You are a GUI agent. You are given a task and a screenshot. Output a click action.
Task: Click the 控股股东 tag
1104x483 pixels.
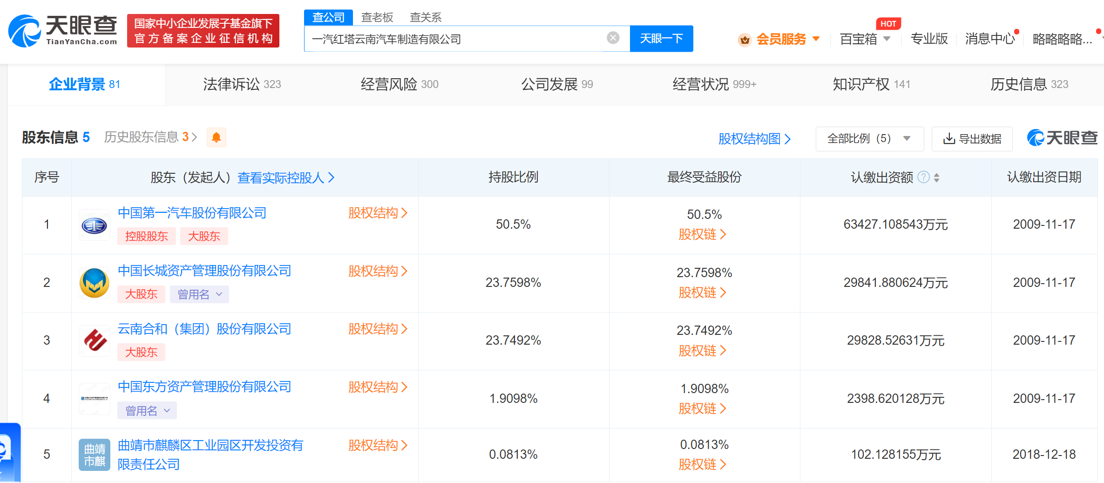(x=146, y=236)
